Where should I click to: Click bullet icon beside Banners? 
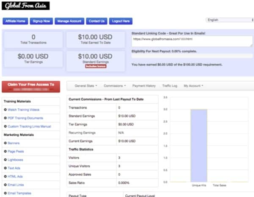click(6, 143)
